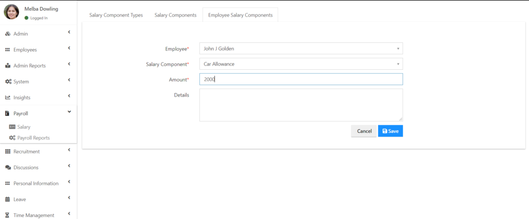529x219 pixels.
Task: Cancel the salary component form
Action: pyautogui.click(x=364, y=131)
